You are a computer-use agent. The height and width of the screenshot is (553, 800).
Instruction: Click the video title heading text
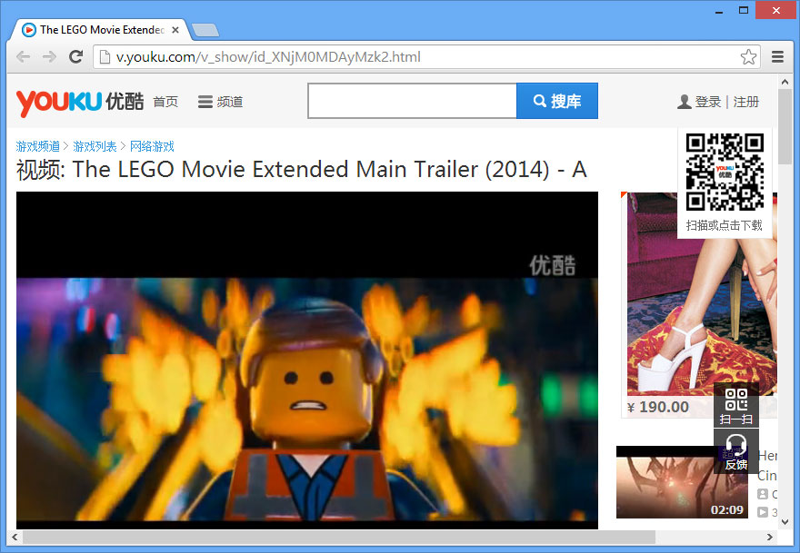[302, 170]
